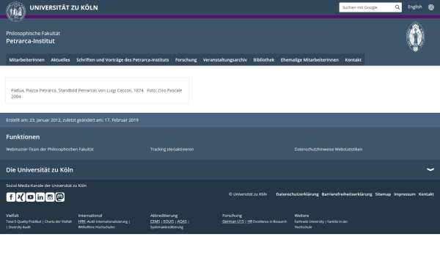Open Webmaster-Team der Philosophischen Fakultät link

pos(50,150)
